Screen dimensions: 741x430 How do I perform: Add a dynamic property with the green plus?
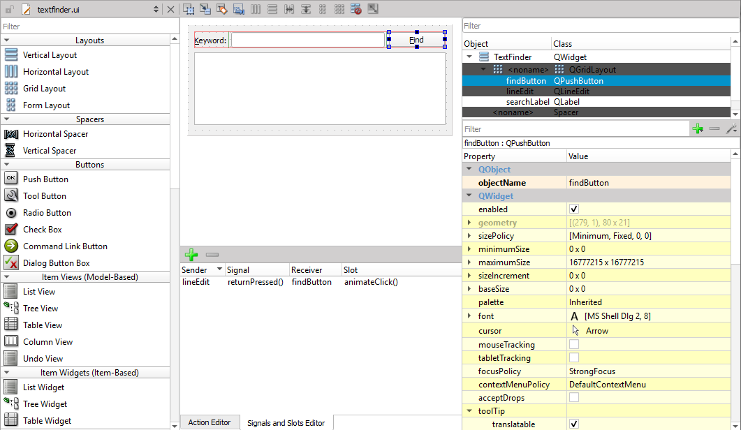pyautogui.click(x=698, y=128)
